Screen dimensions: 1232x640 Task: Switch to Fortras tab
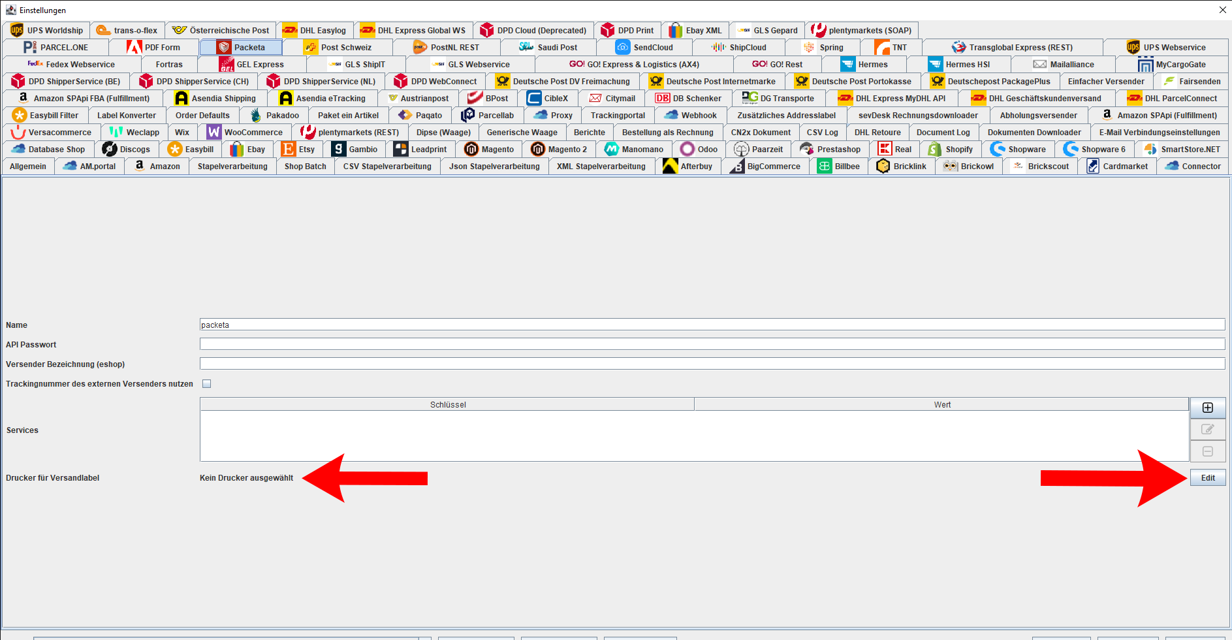[169, 64]
